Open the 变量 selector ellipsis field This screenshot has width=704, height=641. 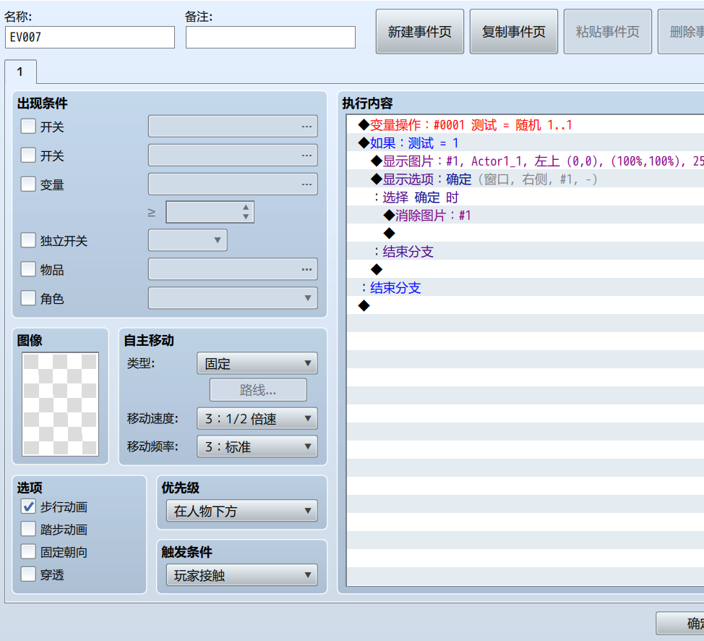click(233, 184)
